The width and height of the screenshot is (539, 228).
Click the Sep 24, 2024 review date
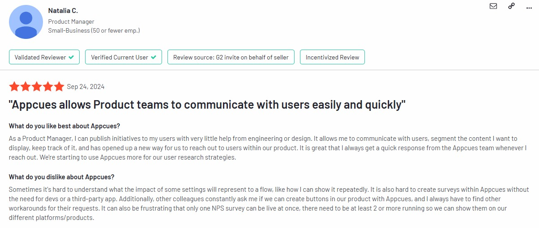point(86,87)
